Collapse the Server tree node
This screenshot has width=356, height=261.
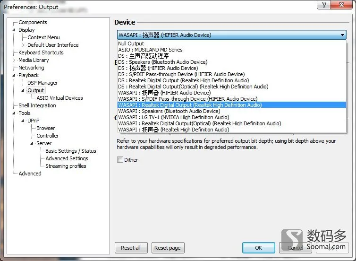(32, 143)
